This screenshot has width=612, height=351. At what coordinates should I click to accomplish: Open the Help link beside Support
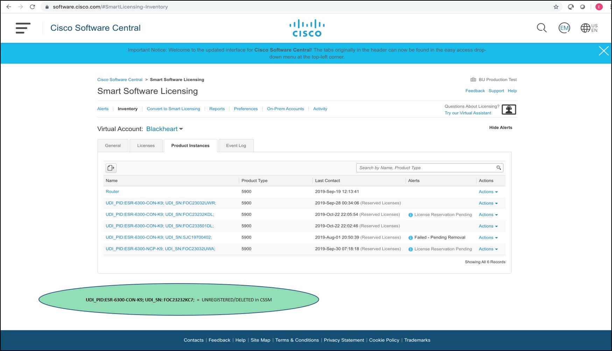(x=512, y=91)
